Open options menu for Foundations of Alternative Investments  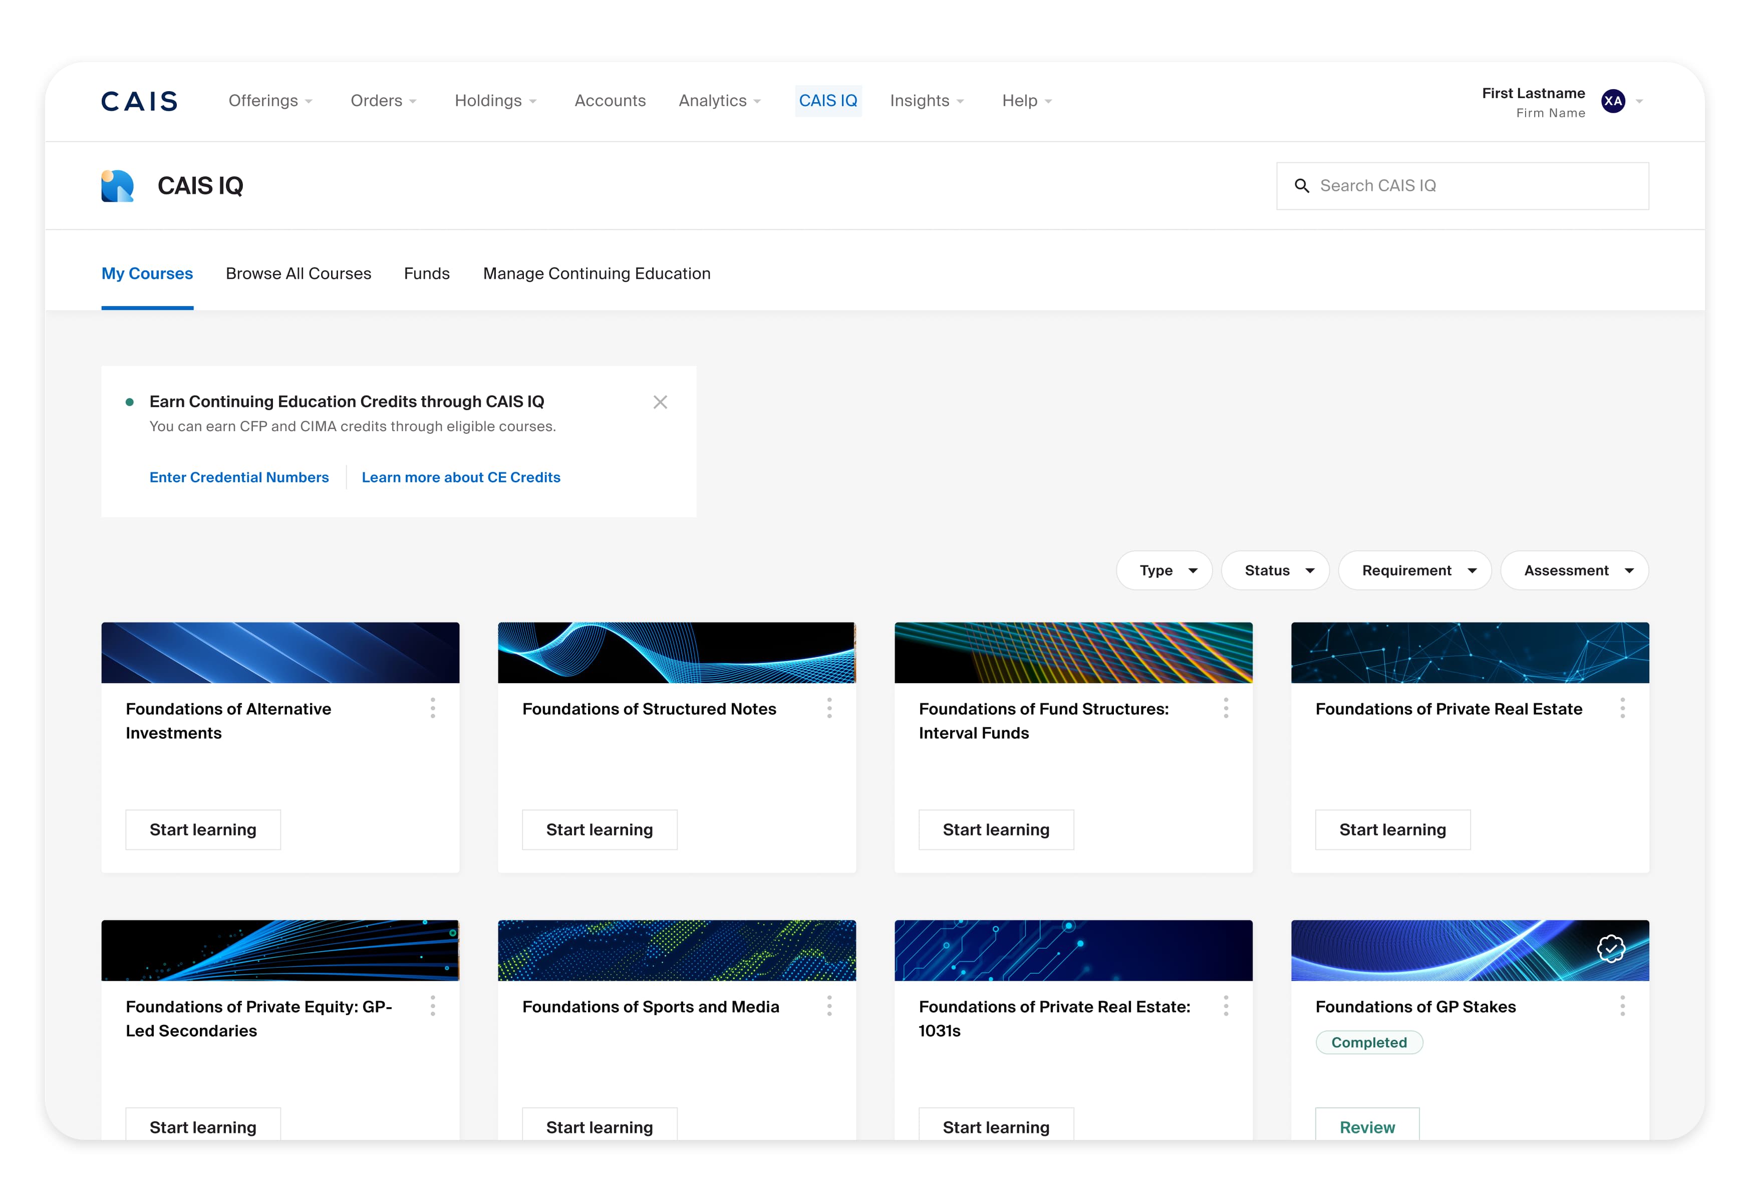click(432, 708)
